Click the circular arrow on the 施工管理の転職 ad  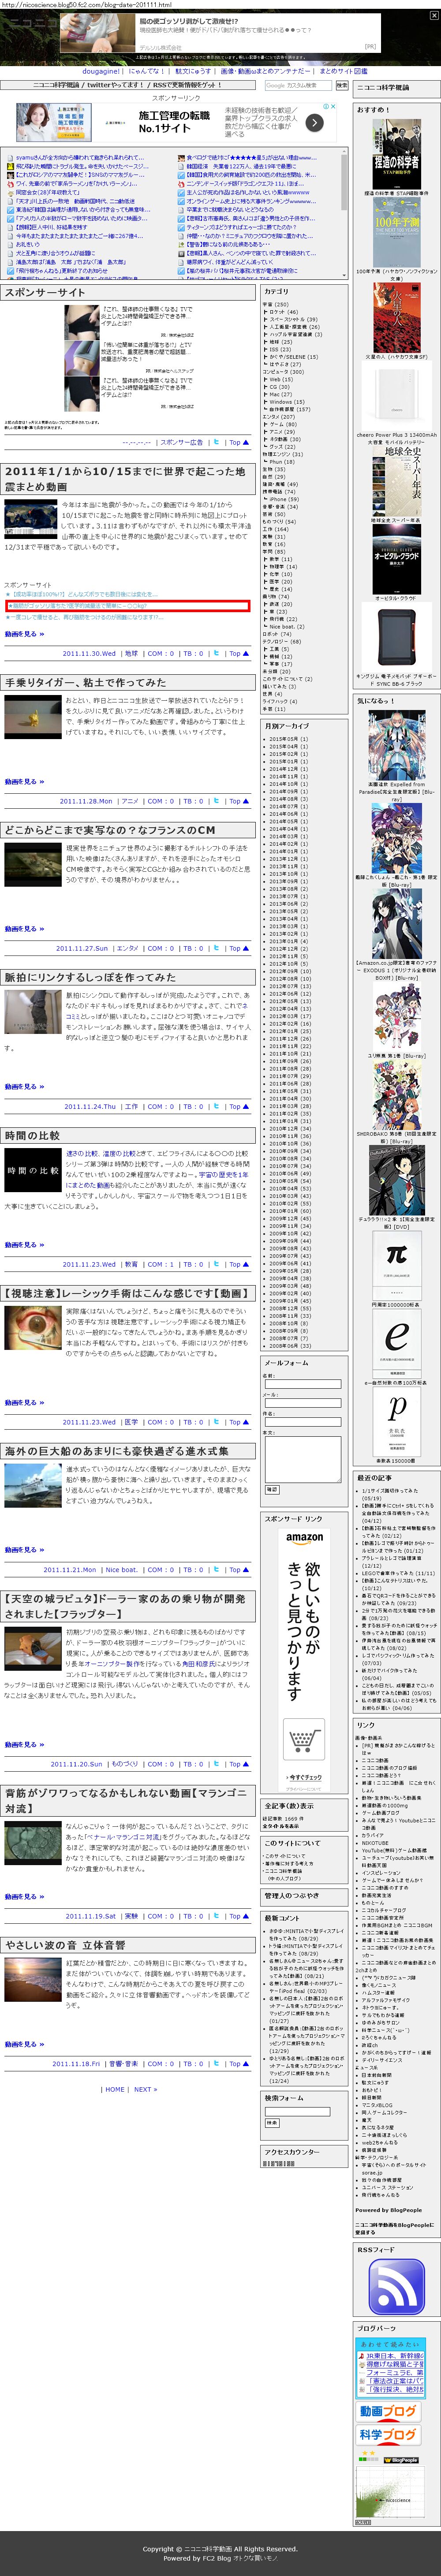tap(313, 123)
